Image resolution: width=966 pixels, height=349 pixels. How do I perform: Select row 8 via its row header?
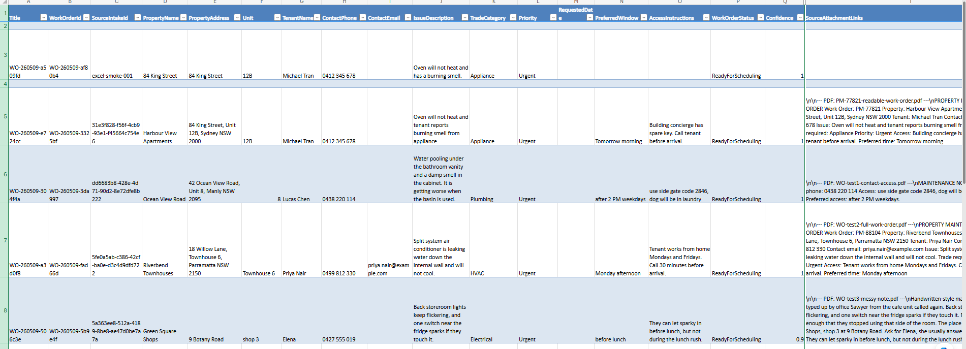point(5,310)
